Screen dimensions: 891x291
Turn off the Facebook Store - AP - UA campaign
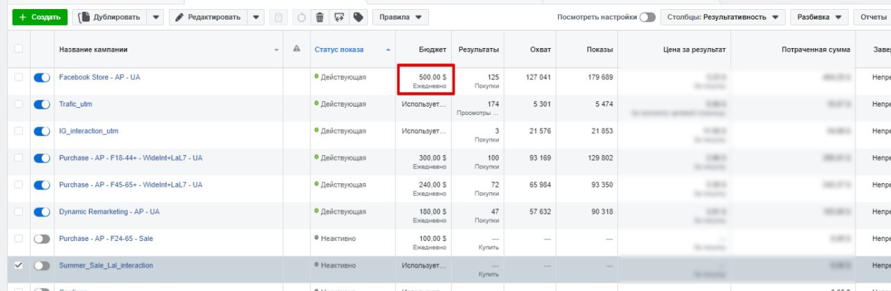tap(42, 77)
